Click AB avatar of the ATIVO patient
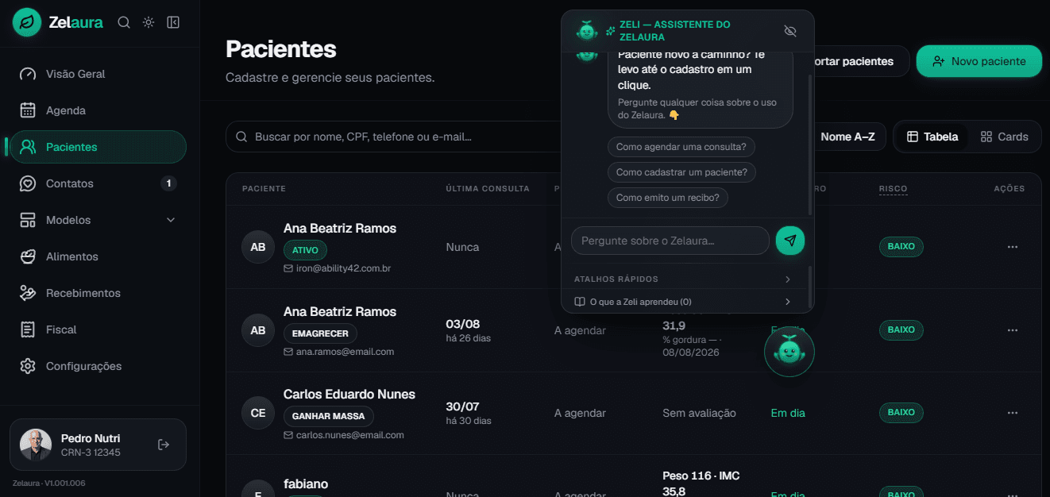 pyautogui.click(x=258, y=247)
